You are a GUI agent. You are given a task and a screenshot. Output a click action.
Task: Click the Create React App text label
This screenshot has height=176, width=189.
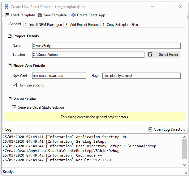pos(91,15)
